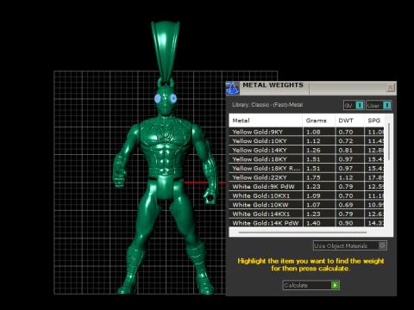Click the Use Object Materials button
Screen dimensions: 414x310
tap(350, 245)
